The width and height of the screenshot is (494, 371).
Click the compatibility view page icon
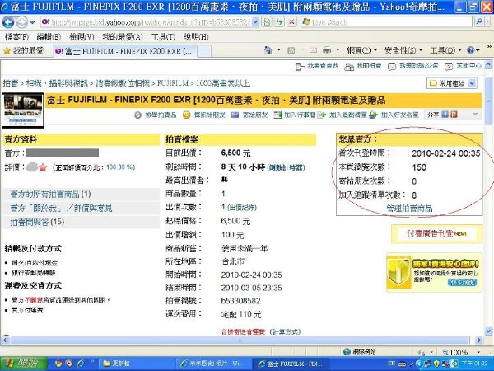[267, 22]
